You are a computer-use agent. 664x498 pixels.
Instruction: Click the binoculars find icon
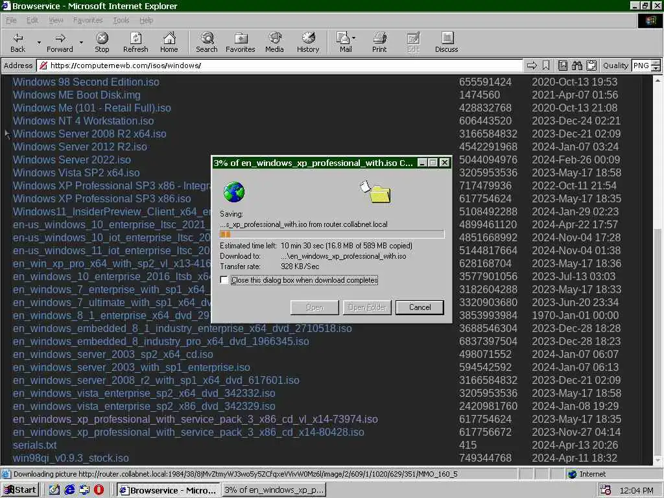pyautogui.click(x=576, y=65)
